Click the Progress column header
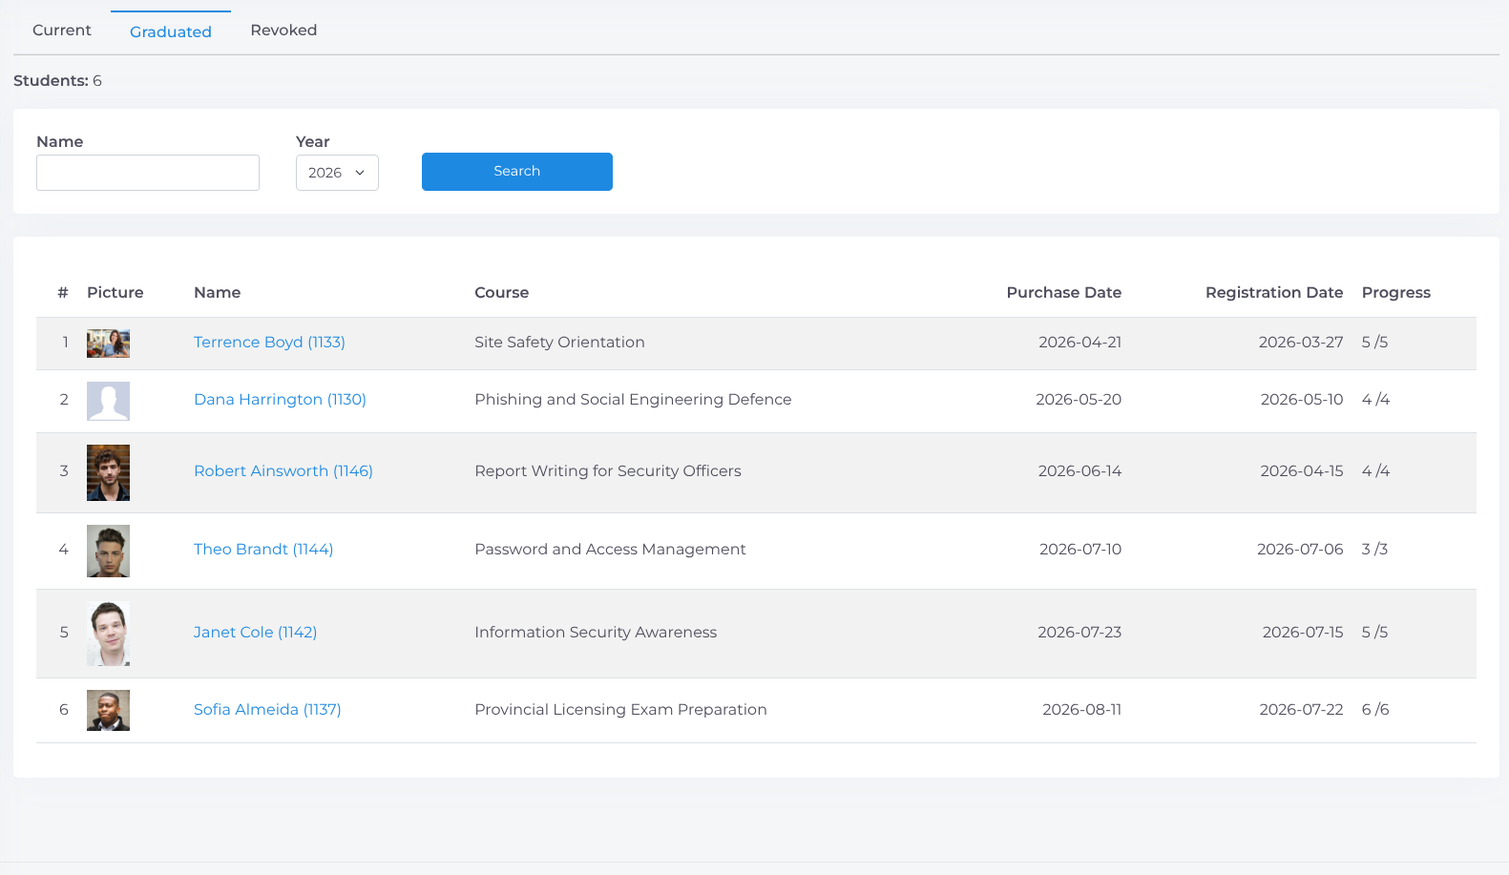 click(x=1396, y=292)
